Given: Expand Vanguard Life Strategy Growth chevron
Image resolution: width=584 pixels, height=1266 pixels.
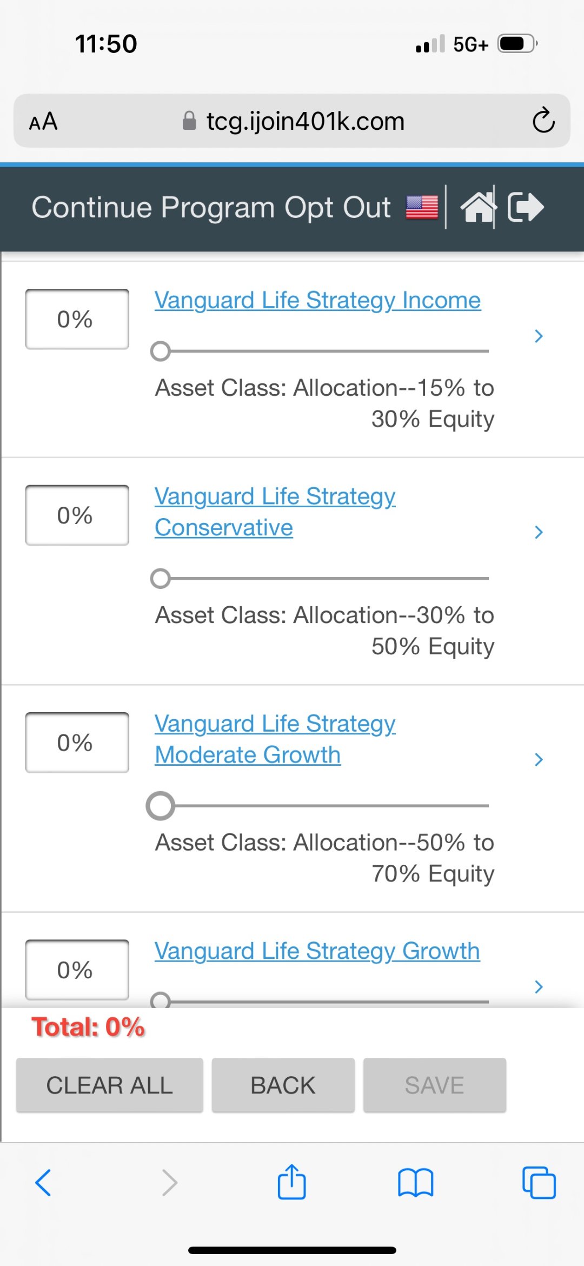Looking at the screenshot, I should (538, 987).
